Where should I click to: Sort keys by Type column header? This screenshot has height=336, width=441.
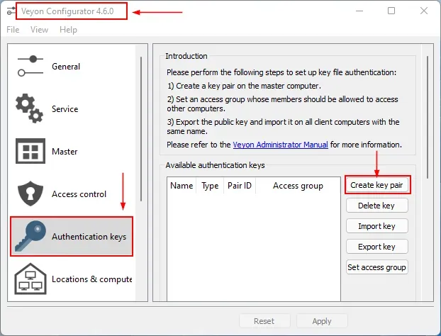coord(210,186)
